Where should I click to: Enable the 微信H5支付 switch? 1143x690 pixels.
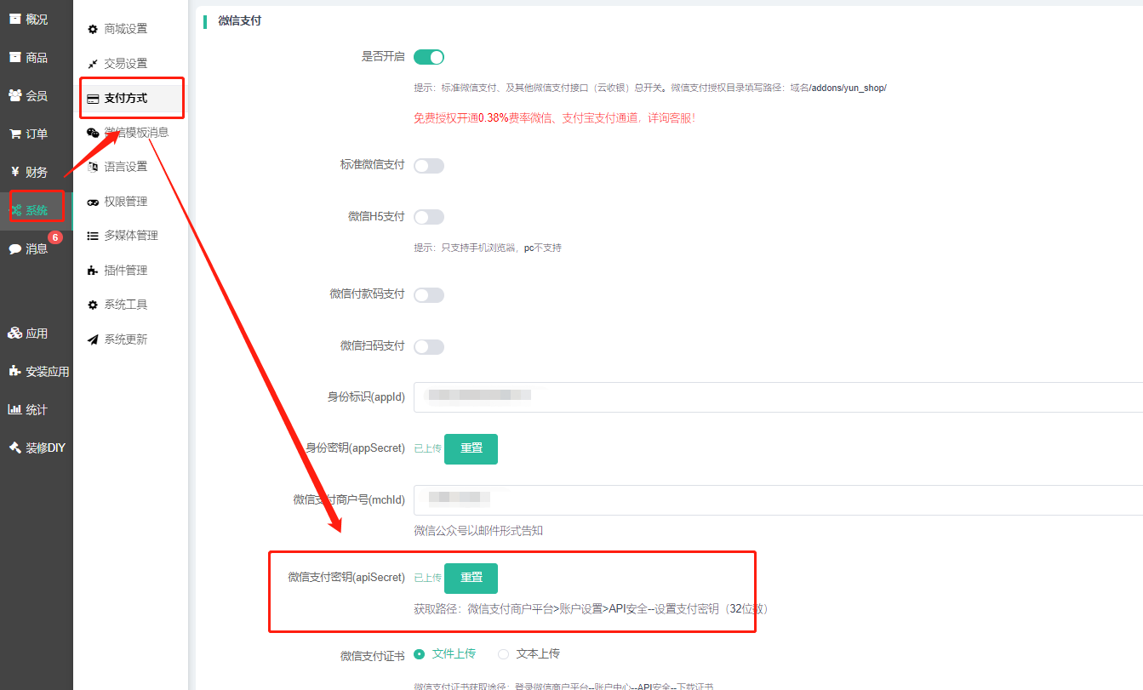pyautogui.click(x=429, y=217)
